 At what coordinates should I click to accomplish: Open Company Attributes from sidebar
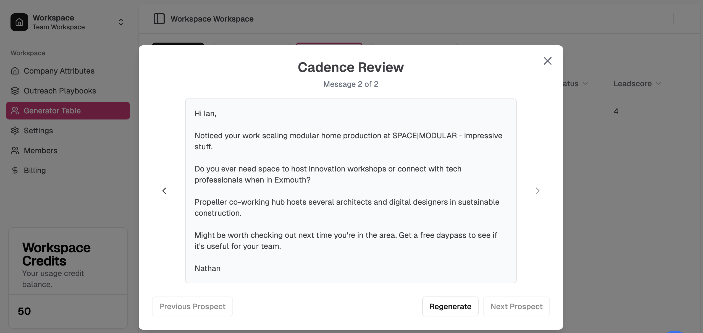[59, 71]
